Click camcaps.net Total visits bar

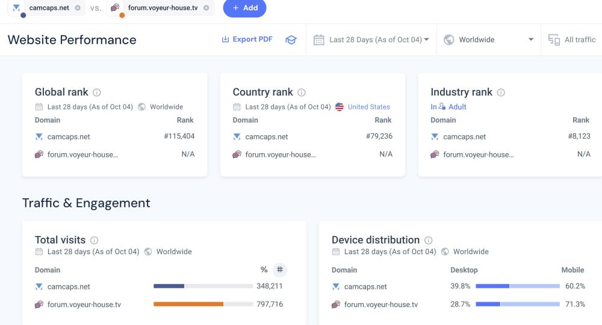coord(203,287)
